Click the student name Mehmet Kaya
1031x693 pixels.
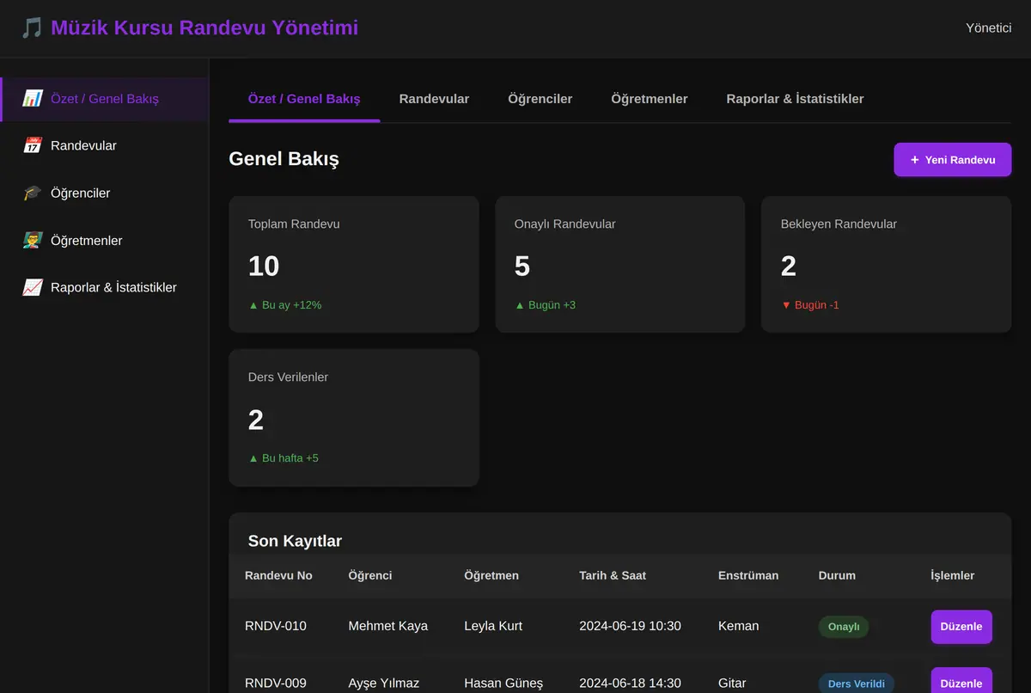click(388, 626)
